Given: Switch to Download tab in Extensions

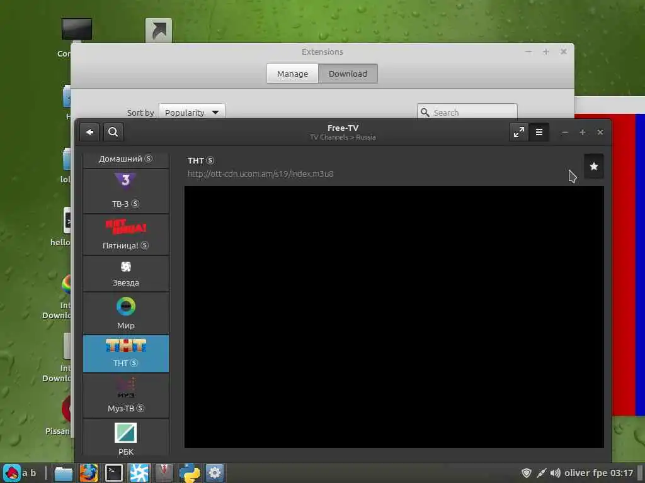Looking at the screenshot, I should pos(348,74).
